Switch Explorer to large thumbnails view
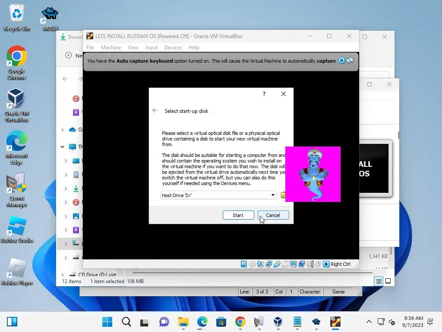Image resolution: width=442 pixels, height=332 pixels. [x=388, y=281]
